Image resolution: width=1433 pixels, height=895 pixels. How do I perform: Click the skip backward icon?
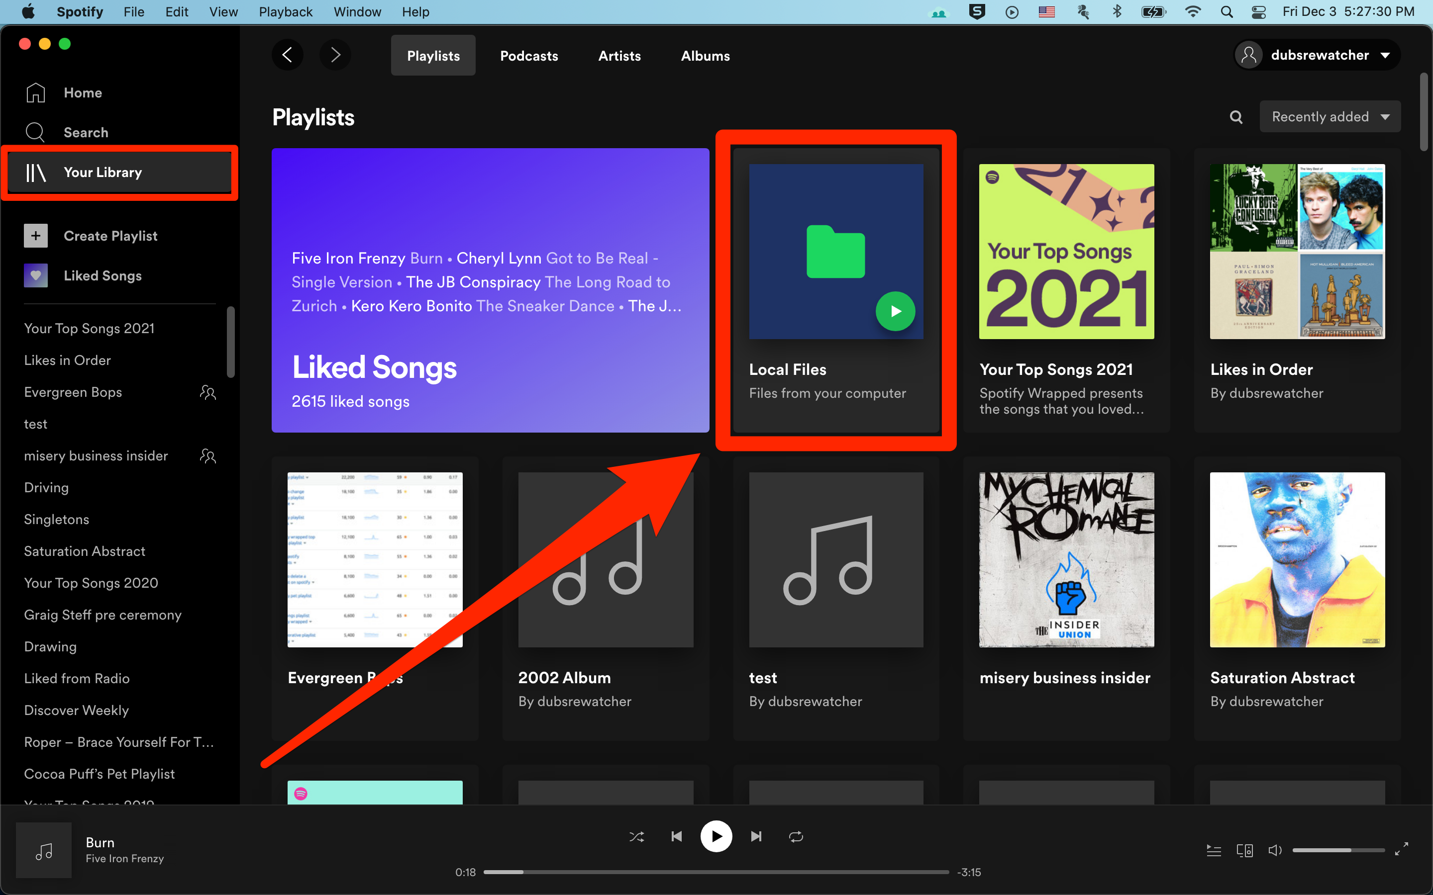(675, 836)
